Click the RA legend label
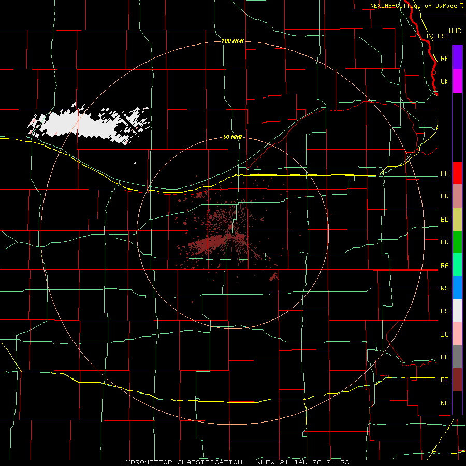Viewport: 466px width, 466px height. [444, 266]
